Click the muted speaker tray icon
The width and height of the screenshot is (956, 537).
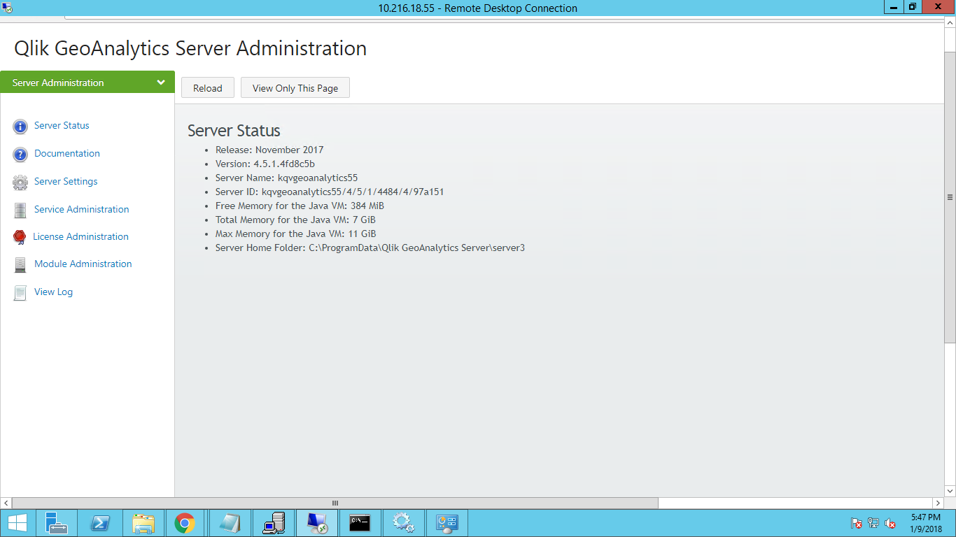890,523
